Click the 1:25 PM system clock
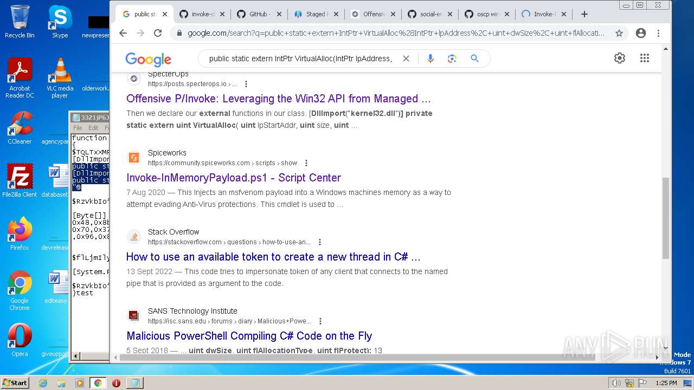Image resolution: width=694 pixels, height=390 pixels. pyautogui.click(x=666, y=383)
